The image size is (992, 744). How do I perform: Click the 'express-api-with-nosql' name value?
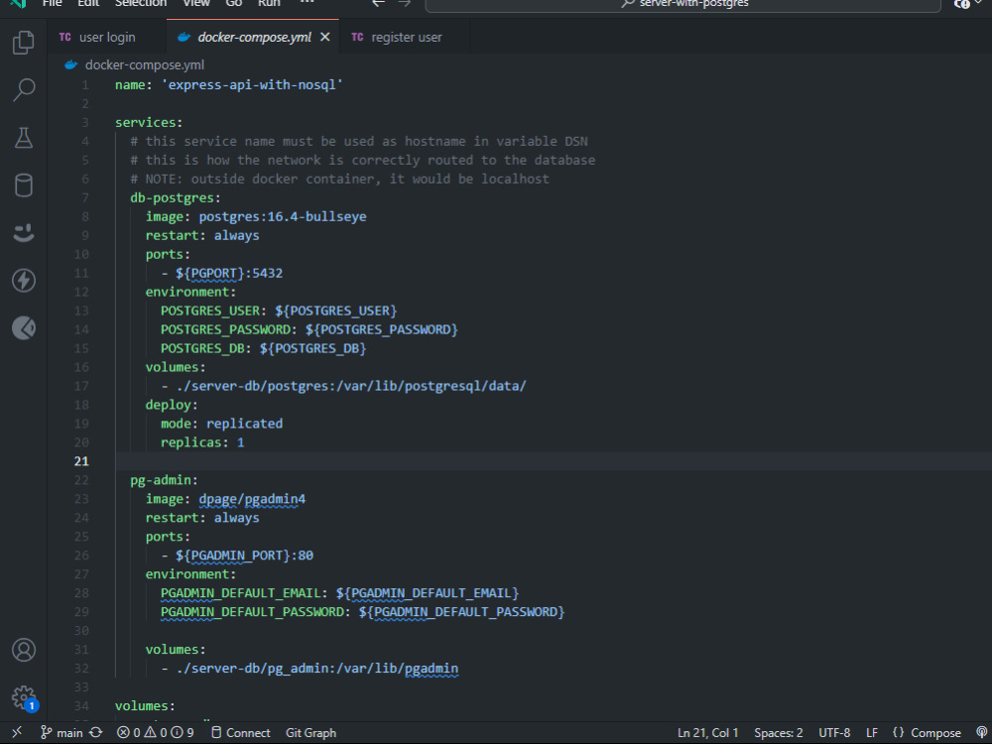pyautogui.click(x=252, y=84)
